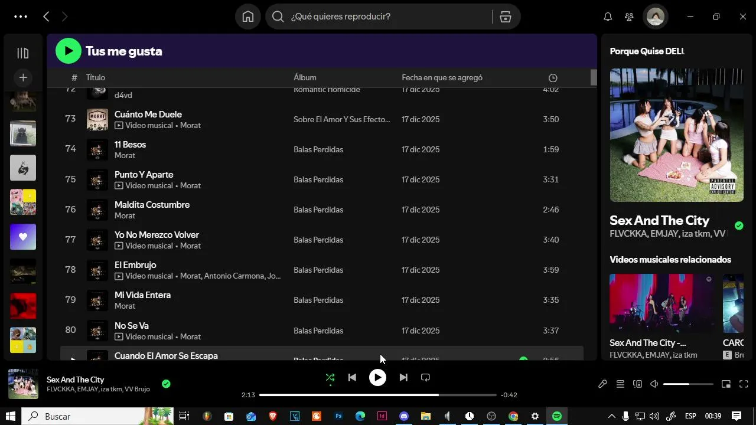Open the Browse icon beside the search box

506,17
